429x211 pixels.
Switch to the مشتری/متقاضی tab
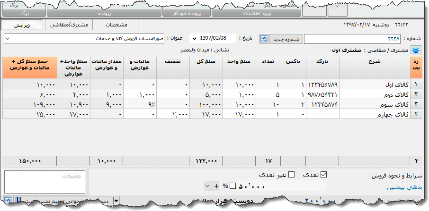coord(68,25)
